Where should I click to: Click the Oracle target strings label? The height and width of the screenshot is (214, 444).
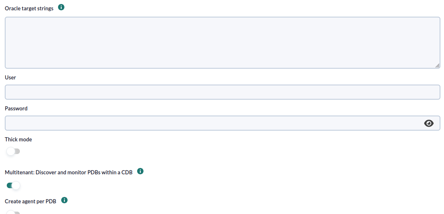(x=29, y=8)
